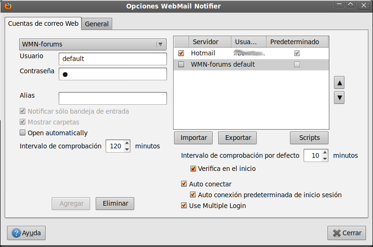
Task: Click the Importar button
Action: coord(193,138)
